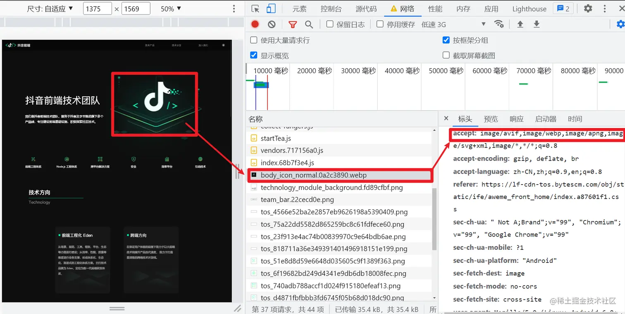The image size is (625, 314).
Task: Stop recording the network log
Action: [x=255, y=24]
